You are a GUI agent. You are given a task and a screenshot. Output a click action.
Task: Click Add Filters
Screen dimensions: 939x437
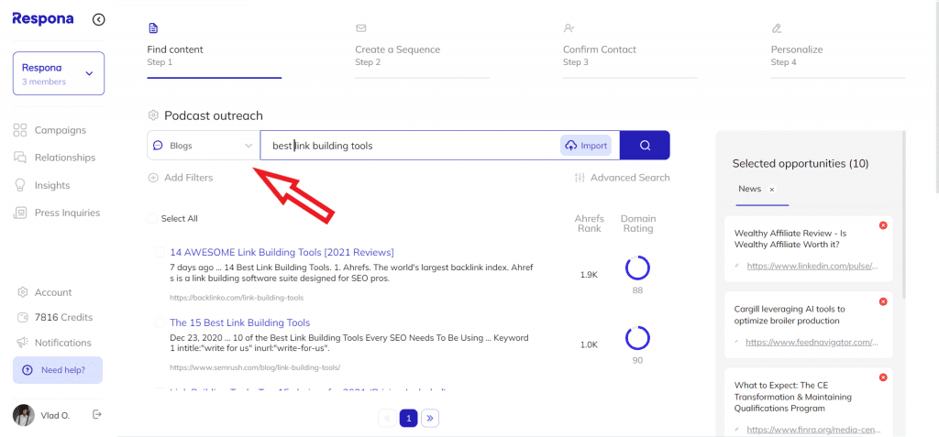[181, 177]
